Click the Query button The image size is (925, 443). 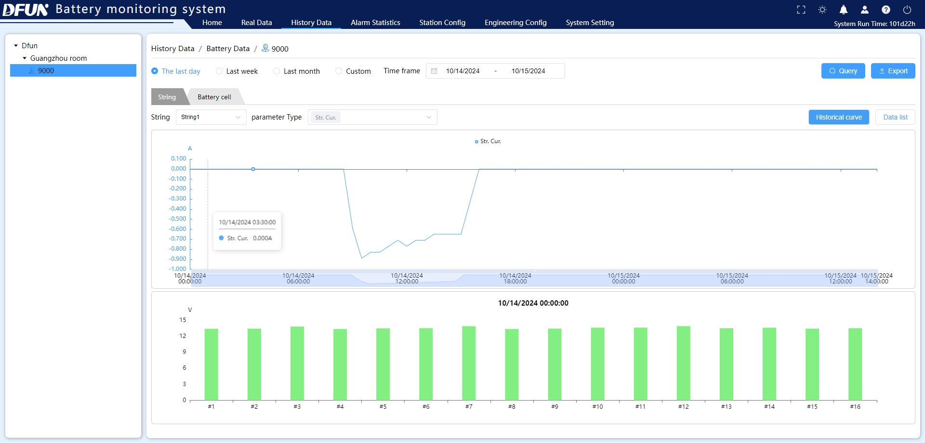[x=843, y=71]
